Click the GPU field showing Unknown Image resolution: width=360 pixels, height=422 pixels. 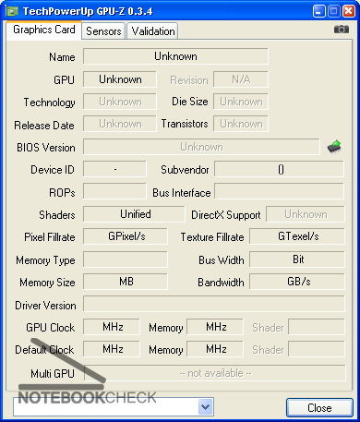click(120, 79)
